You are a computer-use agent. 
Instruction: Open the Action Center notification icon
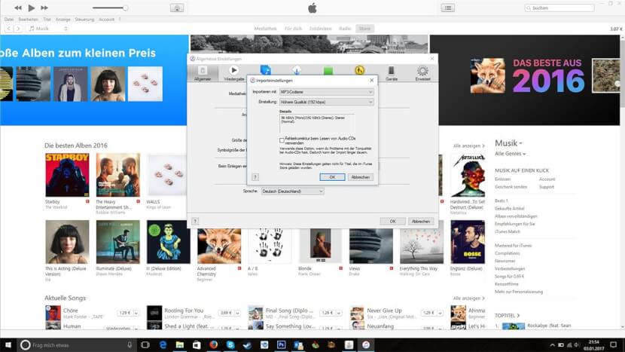click(x=614, y=344)
